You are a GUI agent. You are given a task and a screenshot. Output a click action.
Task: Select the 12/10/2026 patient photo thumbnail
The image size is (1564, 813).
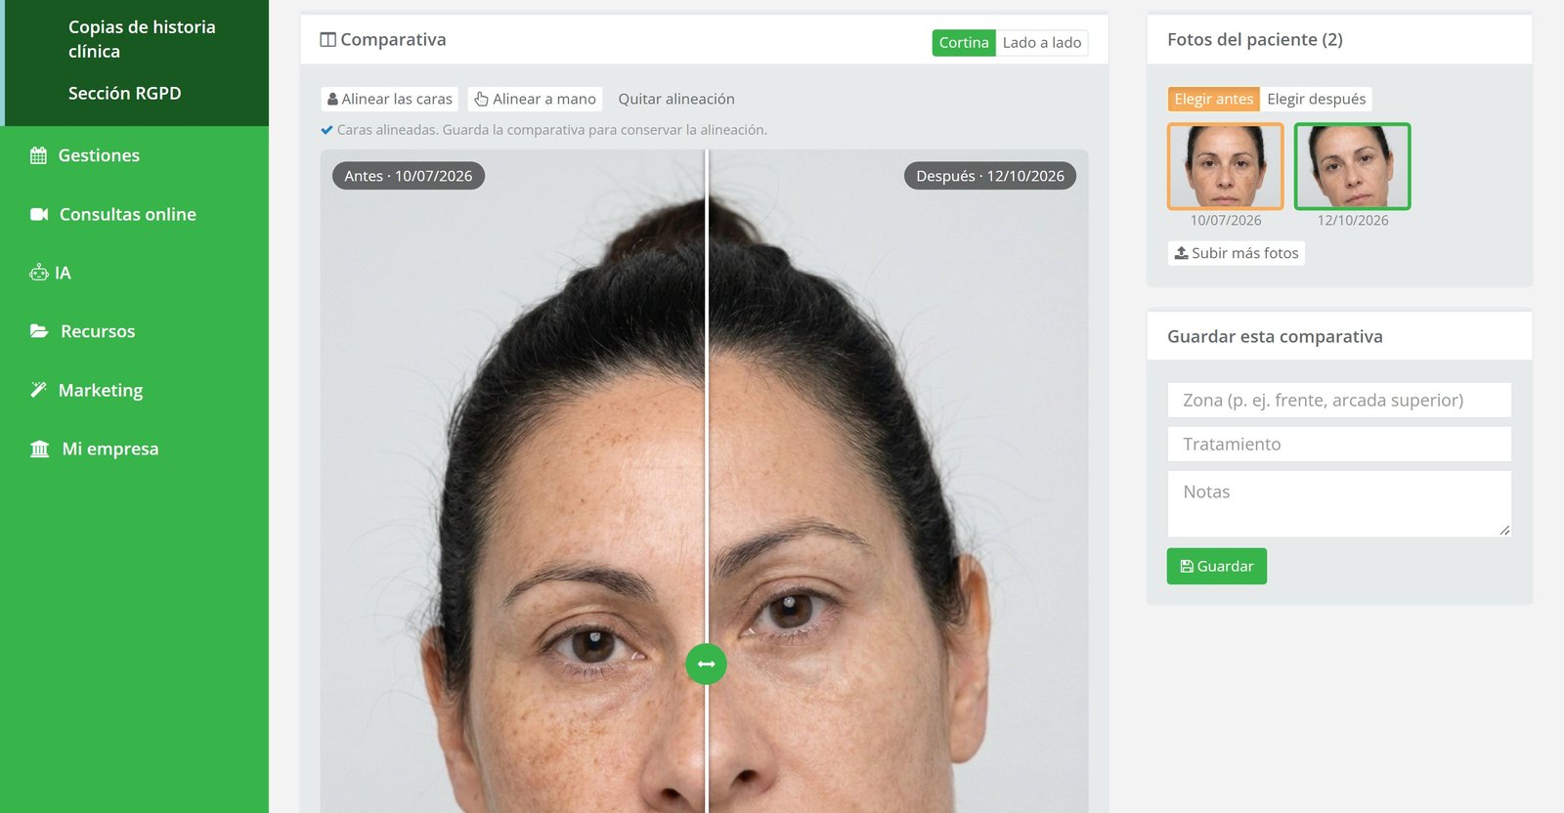(1353, 166)
